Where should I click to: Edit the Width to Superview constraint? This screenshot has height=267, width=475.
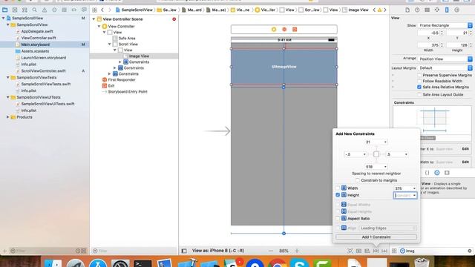pyautogui.click(x=465, y=162)
